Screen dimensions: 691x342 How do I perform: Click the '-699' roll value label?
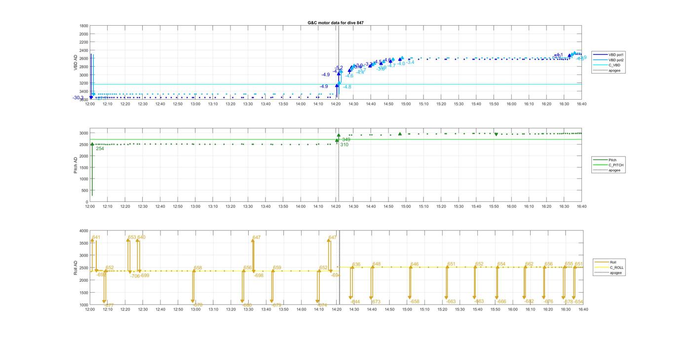click(144, 276)
